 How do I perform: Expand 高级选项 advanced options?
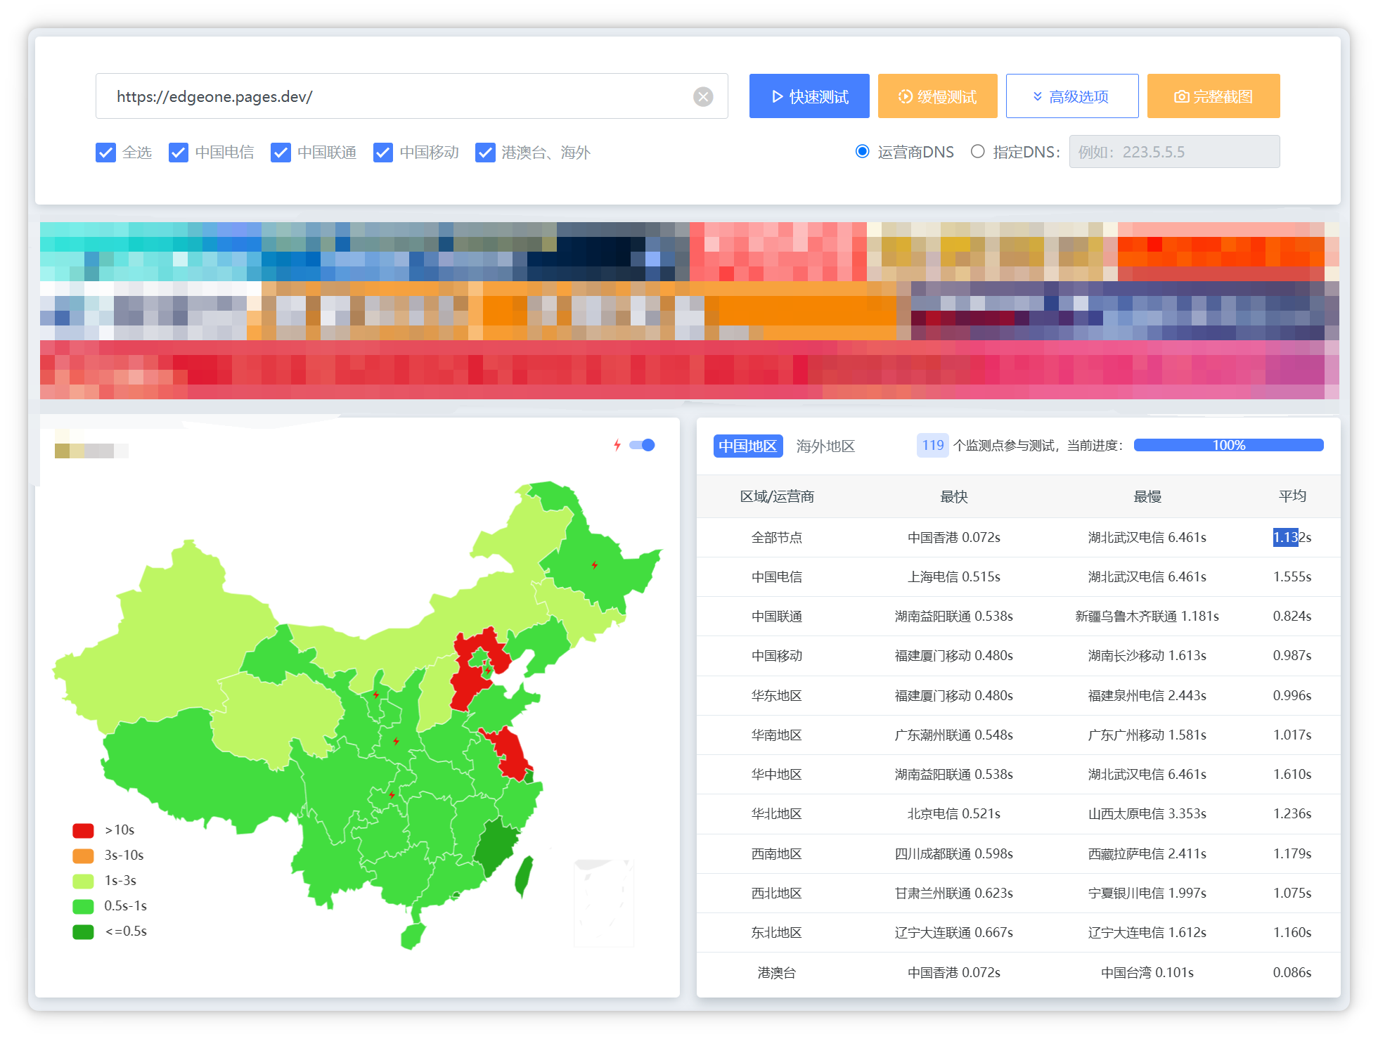tap(1071, 96)
